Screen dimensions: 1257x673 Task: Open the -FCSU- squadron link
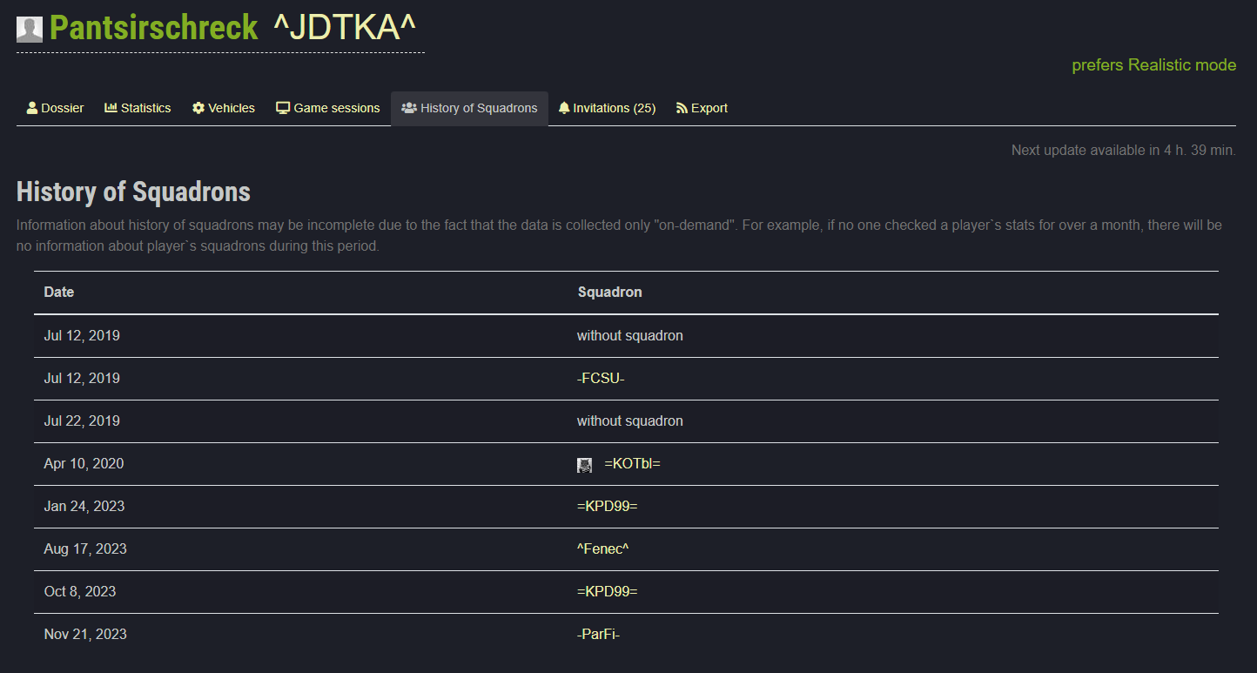601,378
